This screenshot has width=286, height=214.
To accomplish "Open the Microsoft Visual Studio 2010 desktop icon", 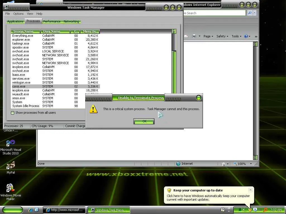I will [x=11, y=147].
